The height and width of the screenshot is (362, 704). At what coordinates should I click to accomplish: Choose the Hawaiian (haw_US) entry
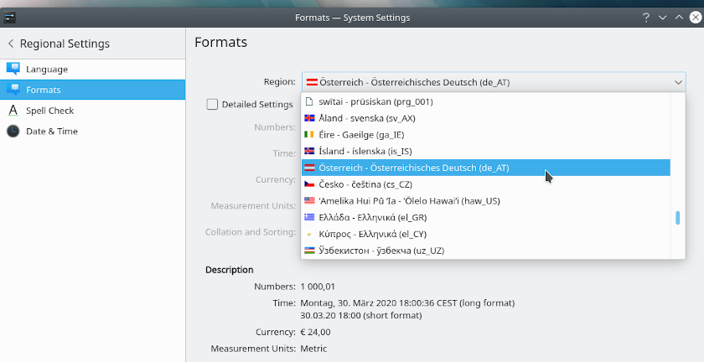click(486, 201)
